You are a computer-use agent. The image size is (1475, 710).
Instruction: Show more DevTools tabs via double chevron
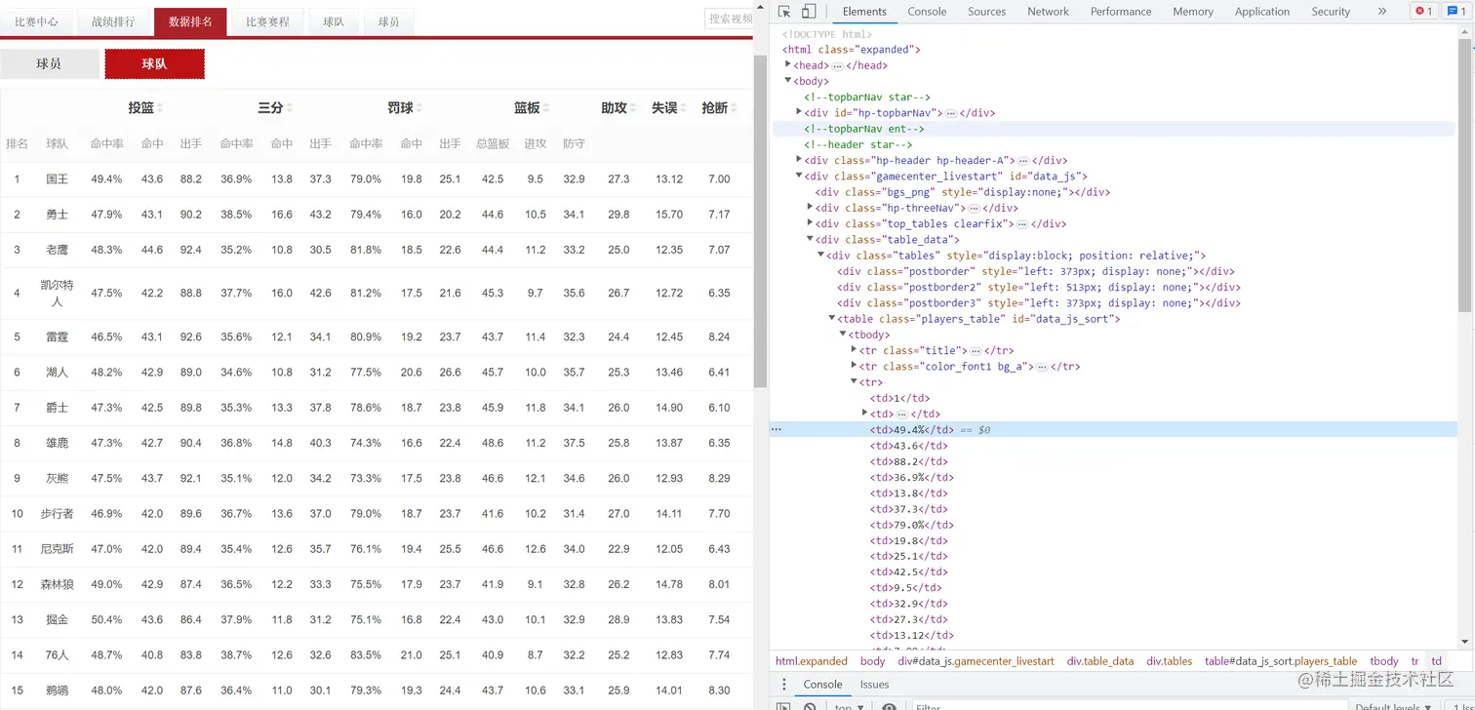[1382, 12]
